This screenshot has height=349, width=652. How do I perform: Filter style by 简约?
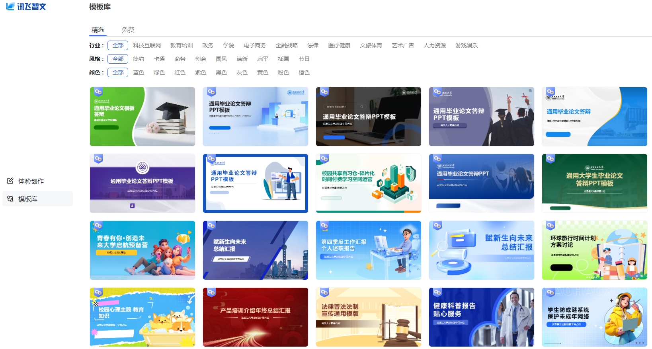tap(139, 59)
